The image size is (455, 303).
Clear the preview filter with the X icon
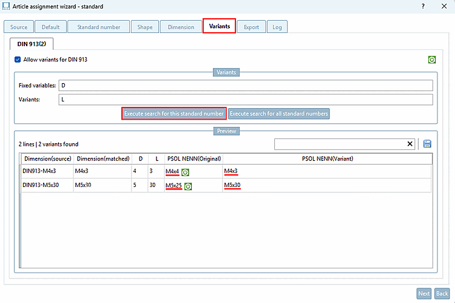point(409,144)
